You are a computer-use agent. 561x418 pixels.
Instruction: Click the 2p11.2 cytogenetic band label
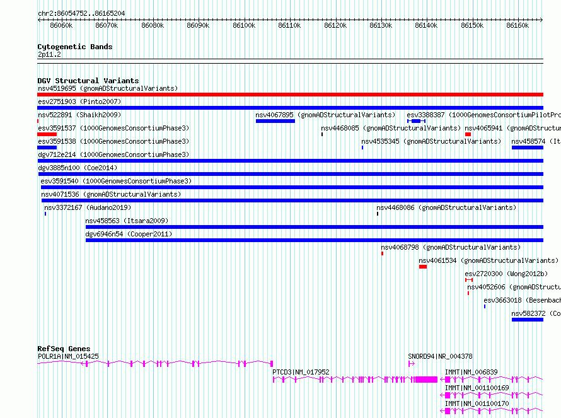point(49,54)
